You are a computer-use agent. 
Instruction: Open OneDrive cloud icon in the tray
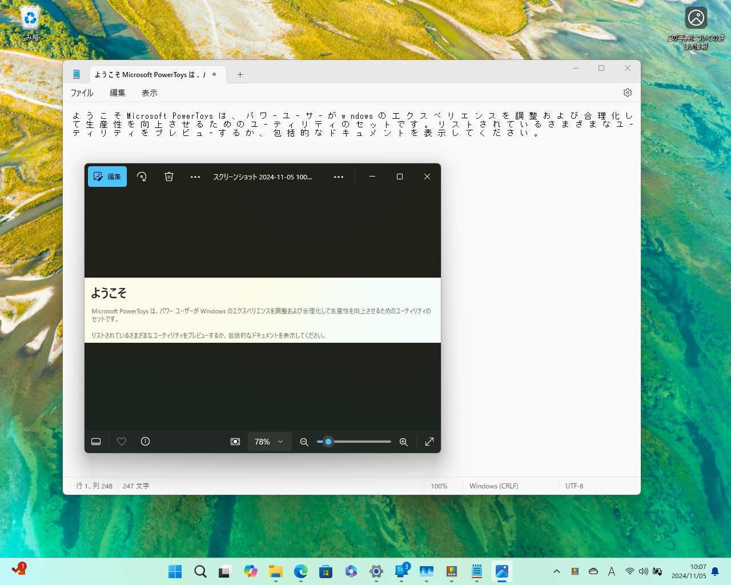(593, 571)
